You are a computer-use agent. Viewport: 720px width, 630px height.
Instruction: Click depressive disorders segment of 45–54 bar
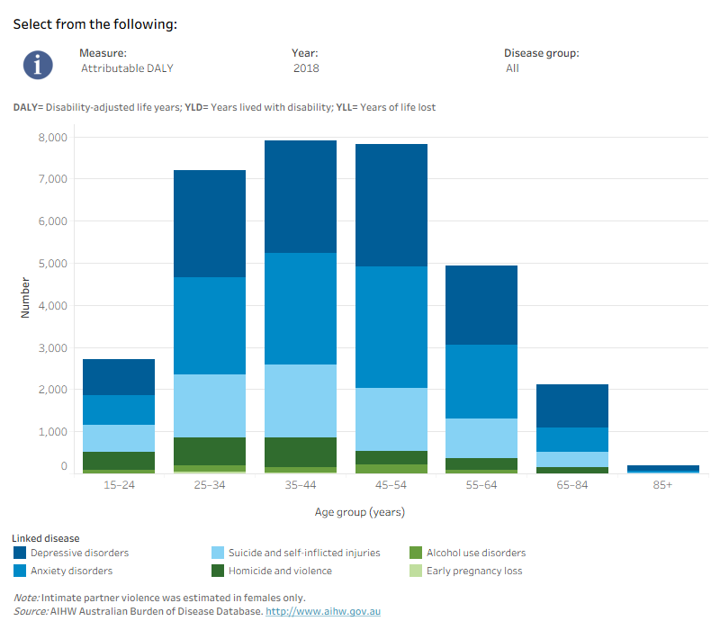[x=391, y=205]
